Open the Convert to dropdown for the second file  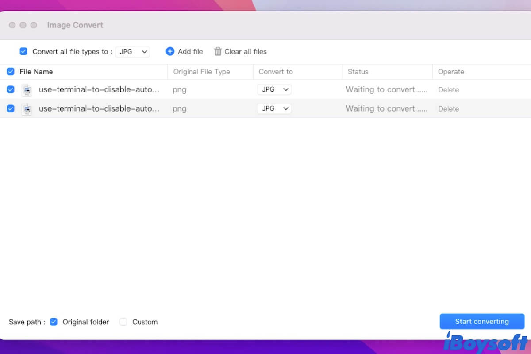click(274, 108)
